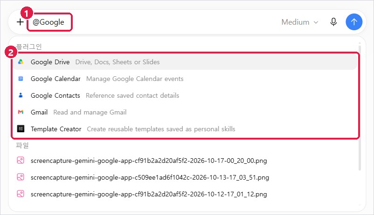
Task: Click the Google Drive icon
Action: (21, 62)
